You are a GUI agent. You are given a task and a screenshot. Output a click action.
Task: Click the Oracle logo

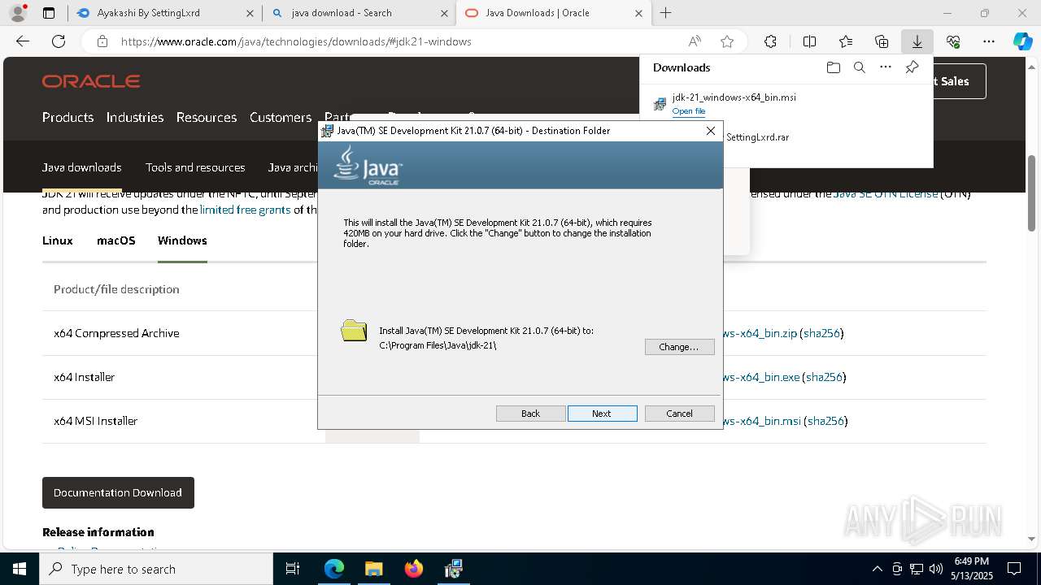point(91,81)
